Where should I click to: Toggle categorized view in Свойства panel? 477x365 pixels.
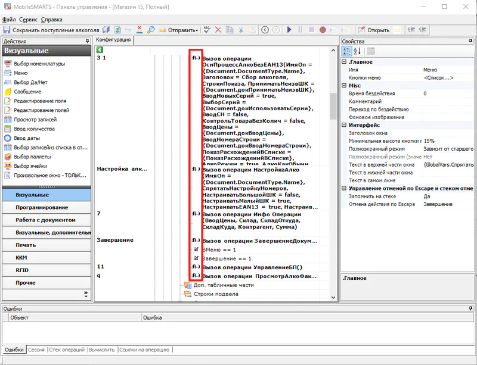tap(346, 51)
